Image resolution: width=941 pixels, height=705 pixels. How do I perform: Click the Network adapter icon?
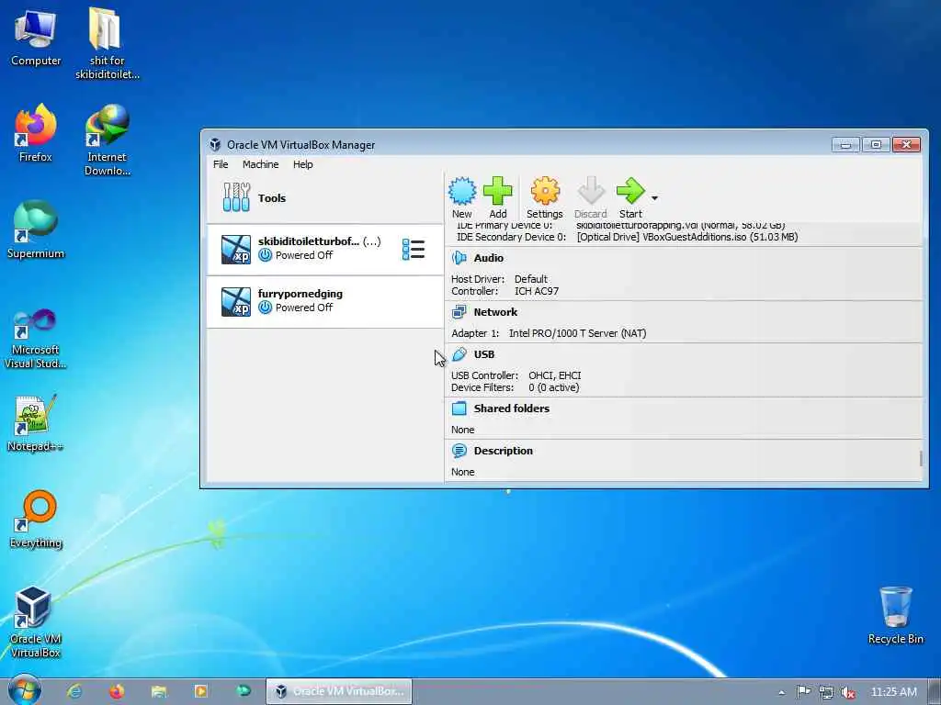tap(459, 312)
